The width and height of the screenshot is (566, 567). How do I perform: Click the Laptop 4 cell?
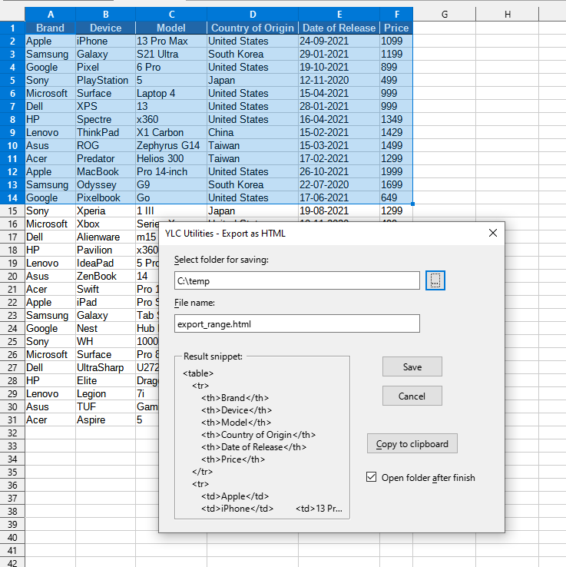coord(171,93)
